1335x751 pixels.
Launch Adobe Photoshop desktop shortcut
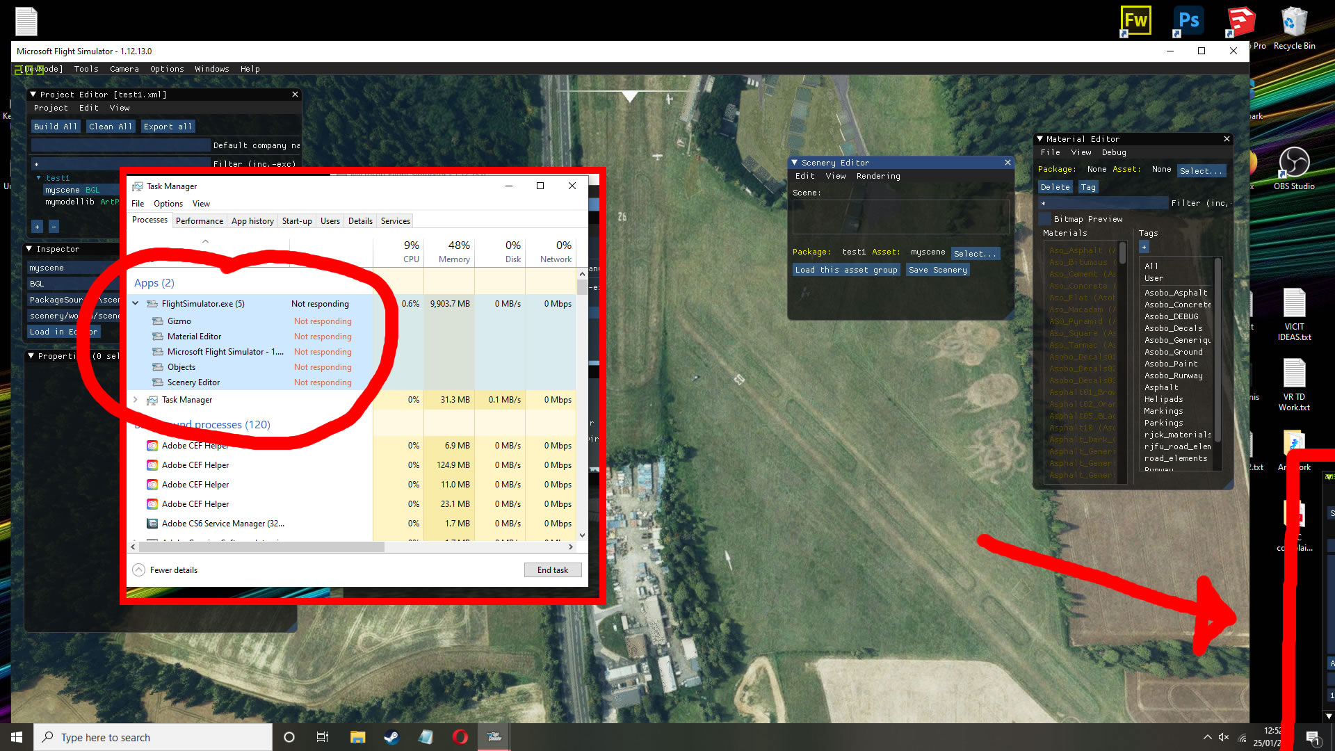(x=1188, y=21)
